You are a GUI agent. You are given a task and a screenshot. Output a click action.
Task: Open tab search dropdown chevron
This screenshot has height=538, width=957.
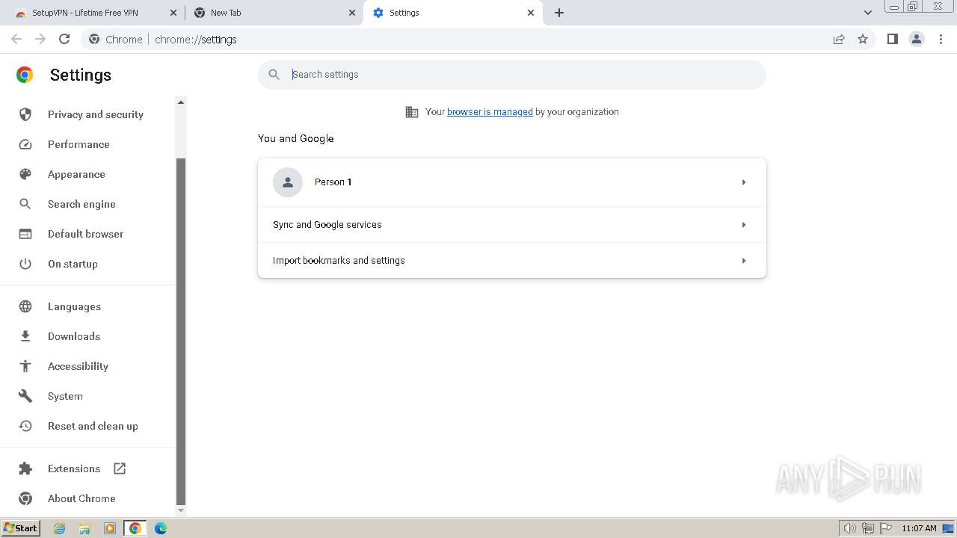tap(868, 13)
